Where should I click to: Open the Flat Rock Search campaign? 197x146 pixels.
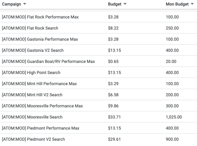point(30,28)
